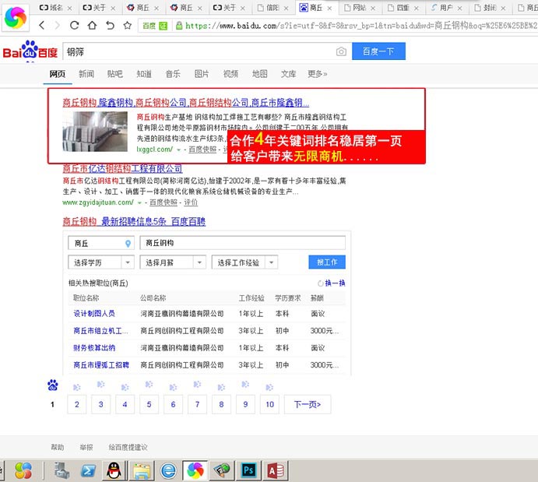Screen dimensions: 538x482
Task: Switch to the 知道 search tab
Action: click(144, 74)
